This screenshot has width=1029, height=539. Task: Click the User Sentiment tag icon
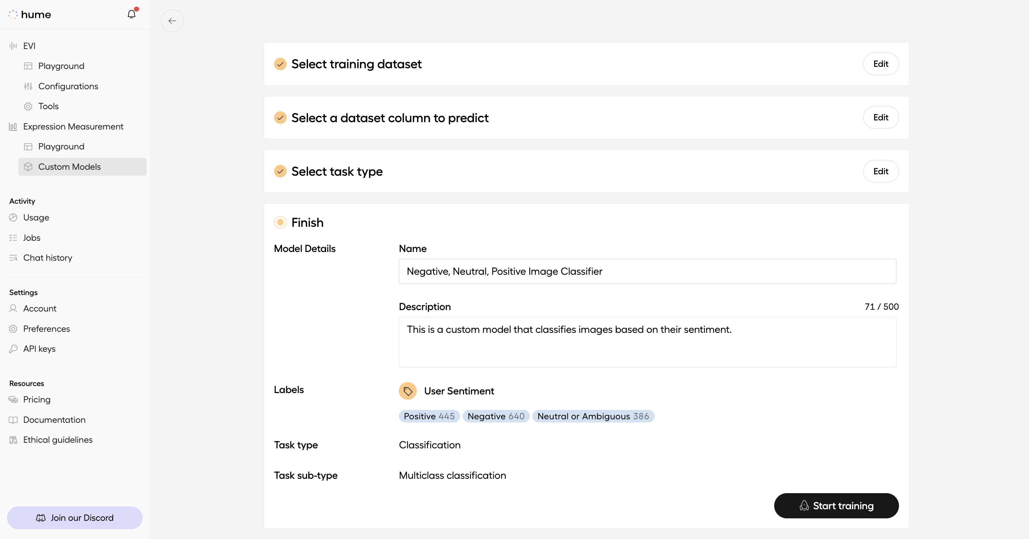click(408, 391)
